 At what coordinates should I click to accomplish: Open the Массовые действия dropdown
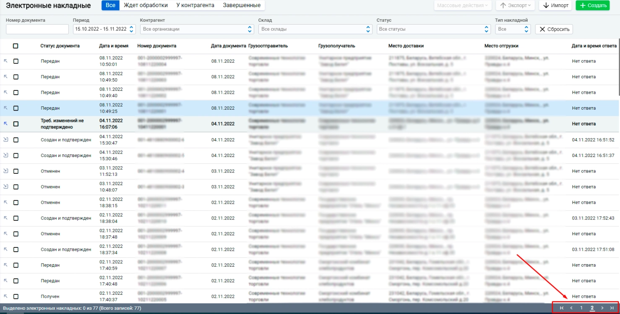pyautogui.click(x=463, y=5)
